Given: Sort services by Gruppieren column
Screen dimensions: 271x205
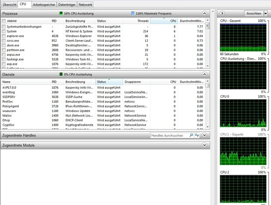Looking at the screenshot, I should click(136, 82).
